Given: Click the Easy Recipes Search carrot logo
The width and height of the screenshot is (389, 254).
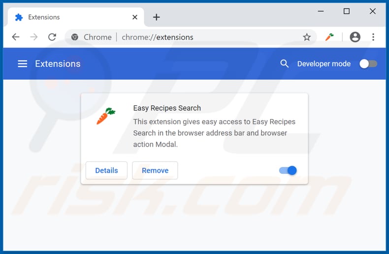Looking at the screenshot, I should point(106,116).
